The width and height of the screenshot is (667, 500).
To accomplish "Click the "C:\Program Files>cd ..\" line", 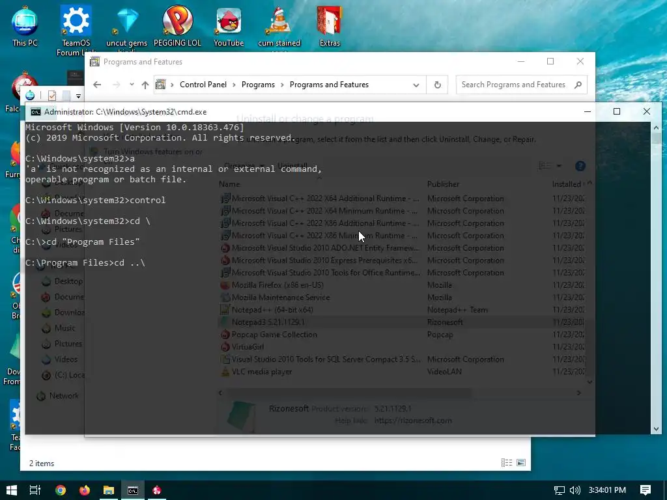I will point(85,263).
